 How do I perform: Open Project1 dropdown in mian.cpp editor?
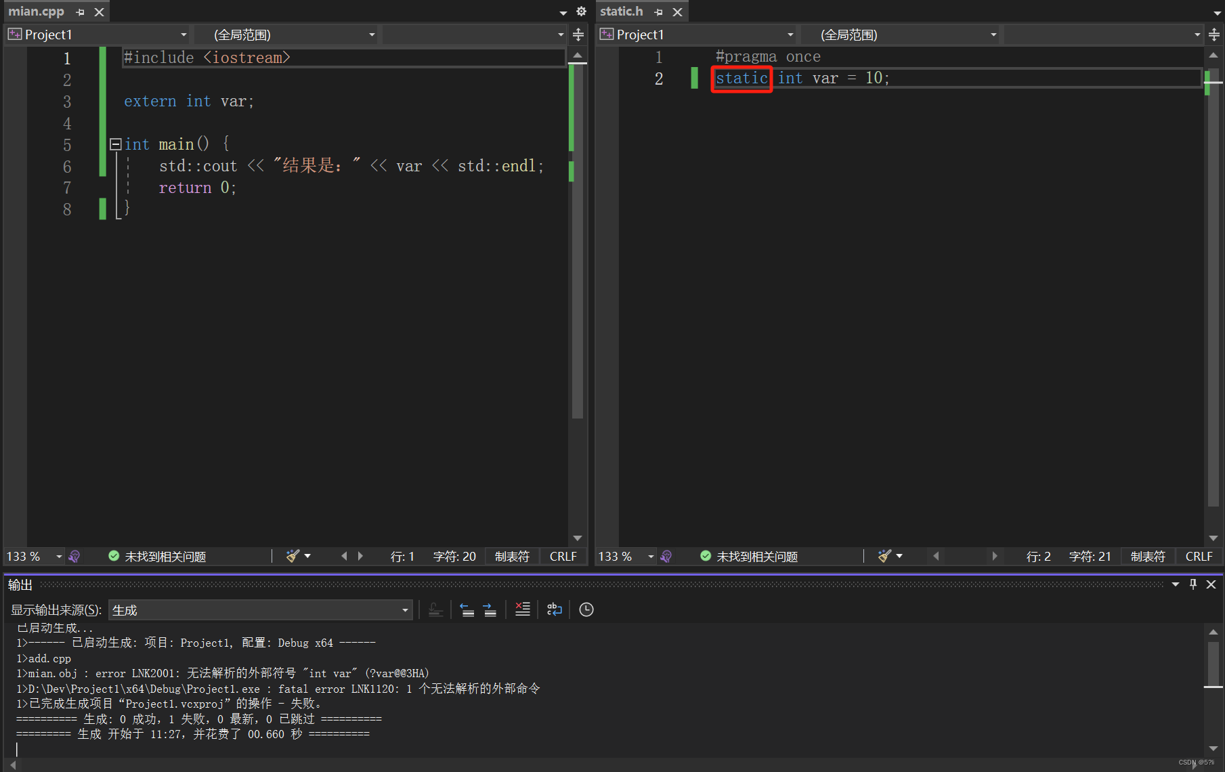tap(98, 35)
